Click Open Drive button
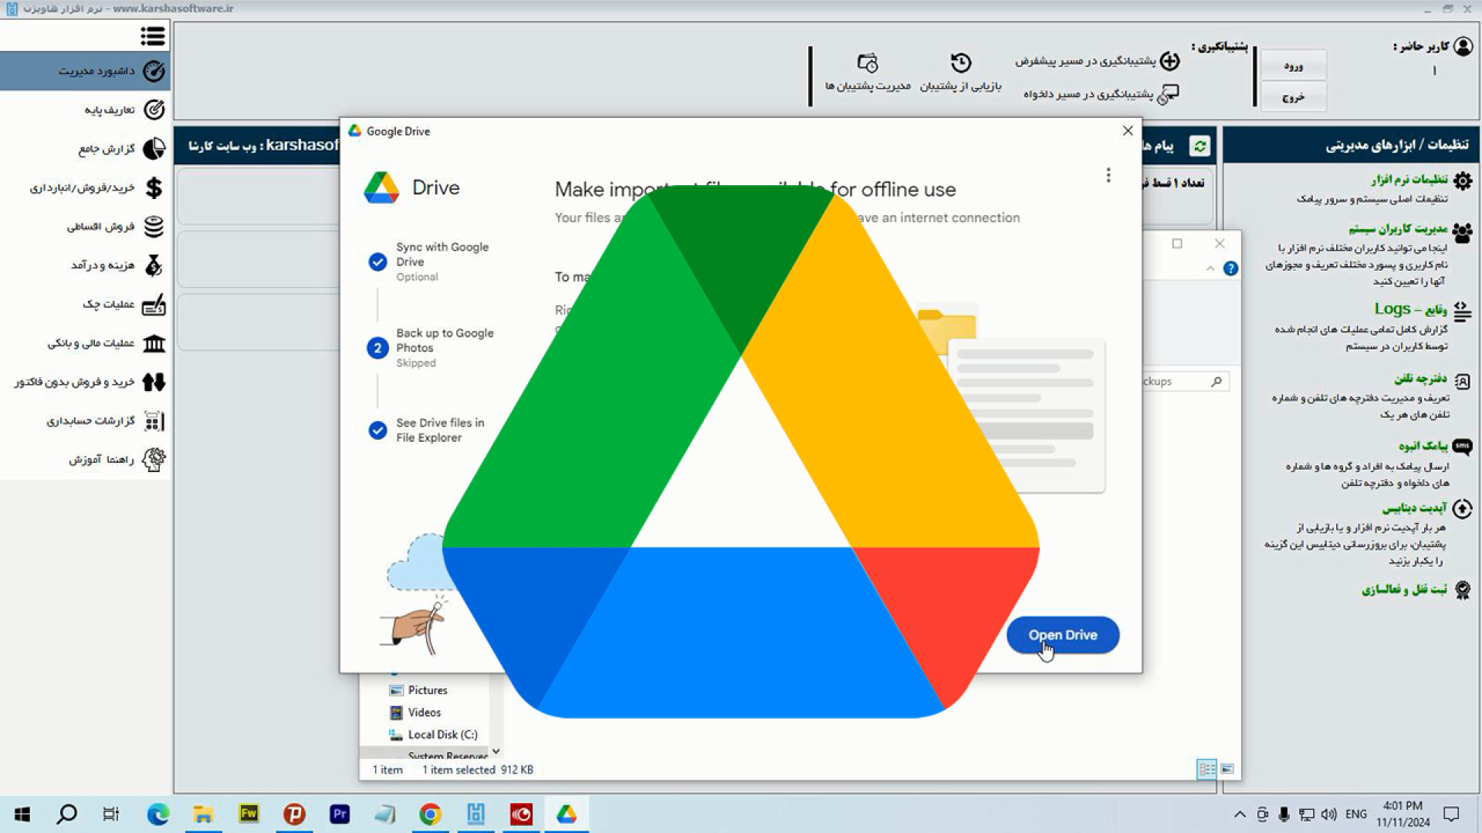The height and width of the screenshot is (833, 1482). pos(1063,635)
